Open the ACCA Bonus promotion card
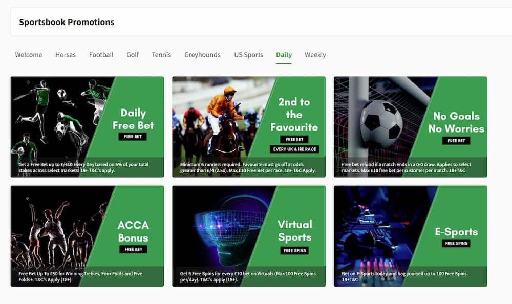Viewport: 512px width, 304px height. (87, 236)
